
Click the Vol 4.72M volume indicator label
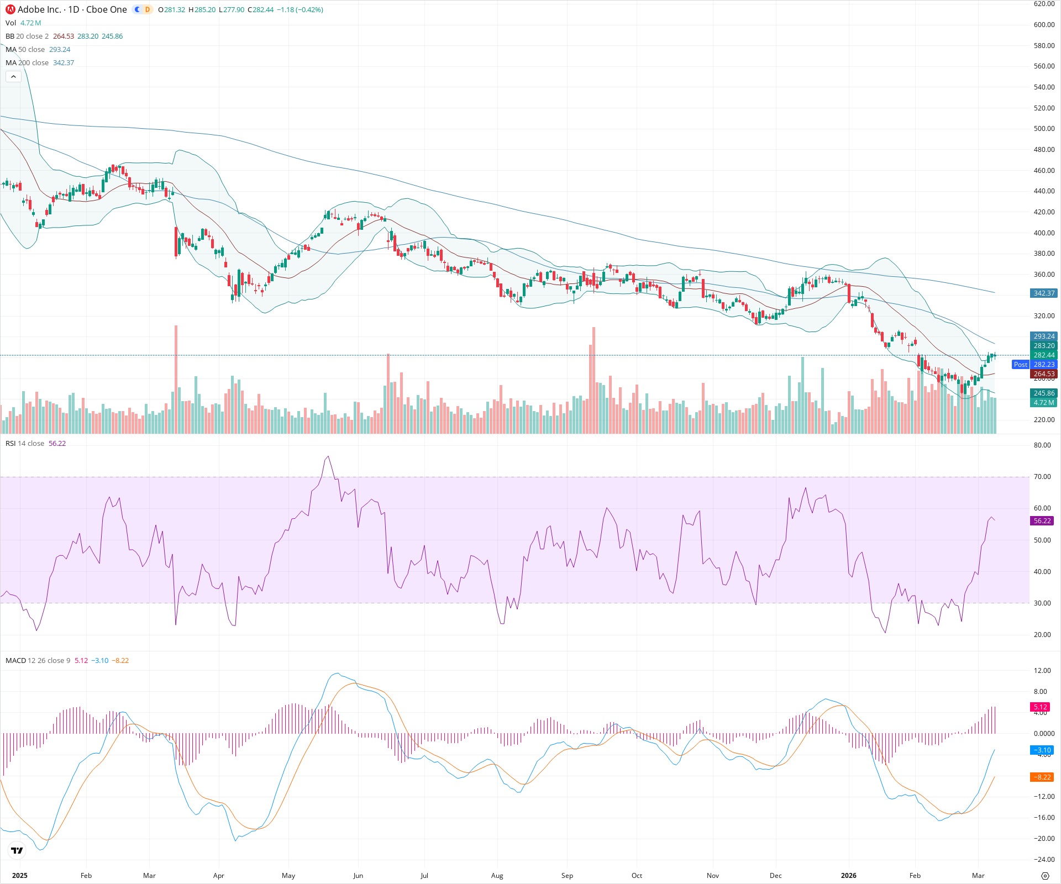[12, 23]
